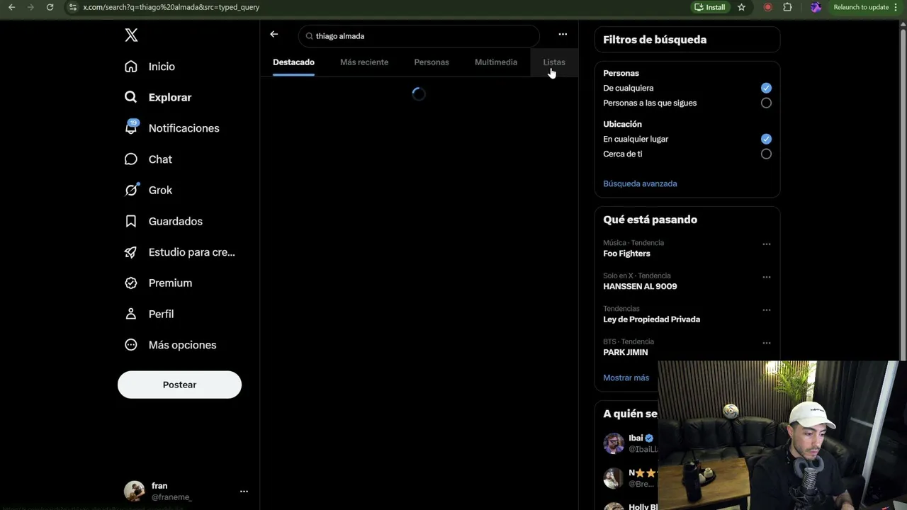Click the Más opciones label
This screenshot has height=510, width=907.
(x=182, y=345)
